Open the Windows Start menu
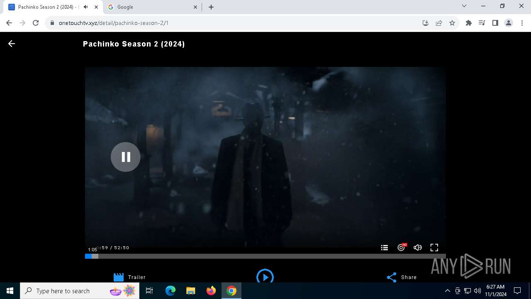 click(x=10, y=291)
